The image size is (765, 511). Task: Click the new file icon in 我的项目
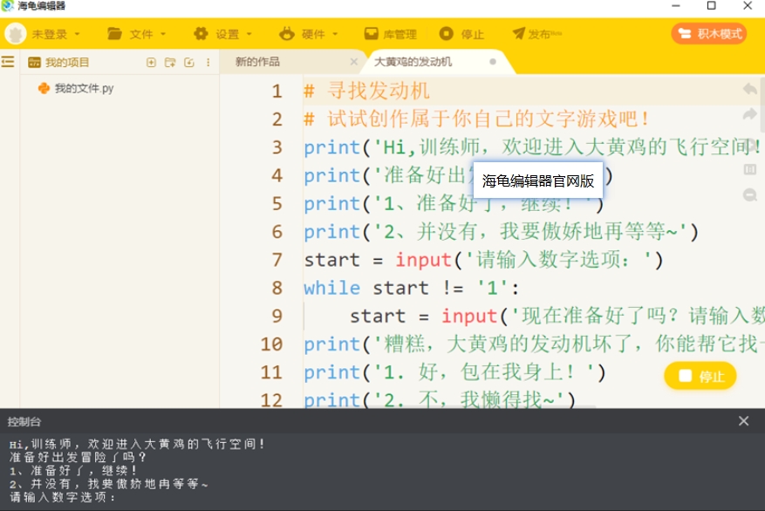151,63
